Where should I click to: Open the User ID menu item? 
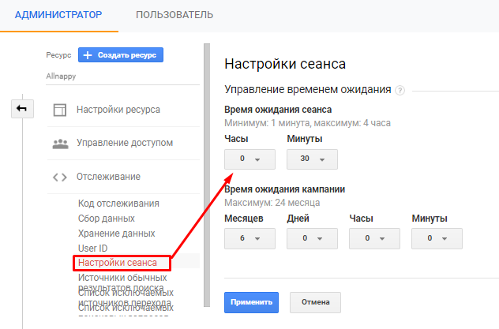[92, 249]
